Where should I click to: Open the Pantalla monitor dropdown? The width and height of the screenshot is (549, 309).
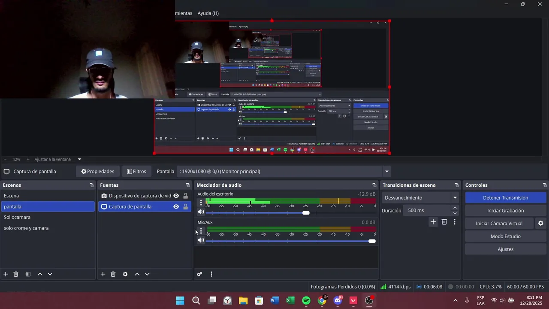click(386, 171)
